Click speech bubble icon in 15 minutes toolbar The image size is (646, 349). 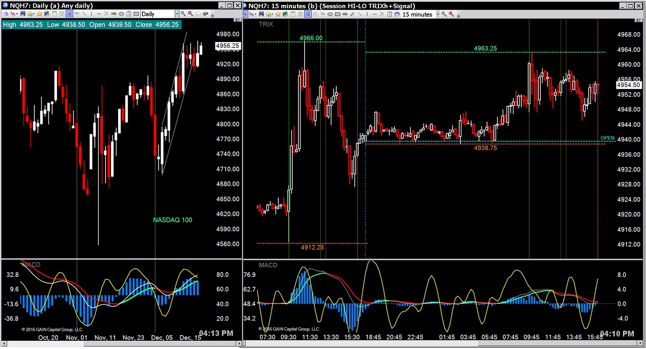pos(397,14)
